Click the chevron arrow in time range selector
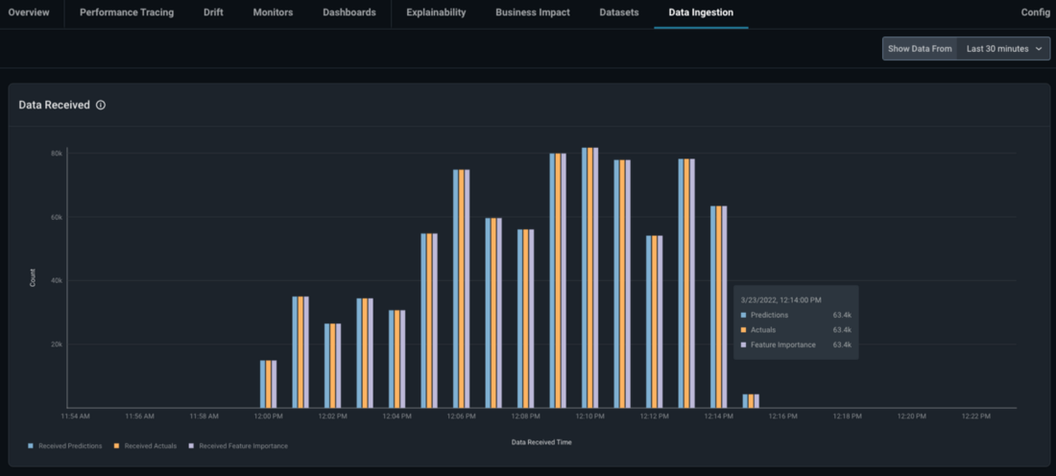1056x476 pixels. [1039, 49]
